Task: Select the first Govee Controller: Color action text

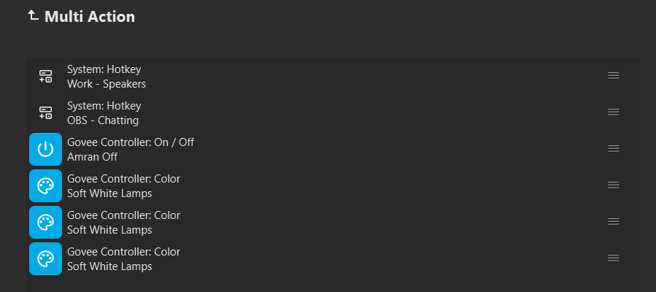Action: click(x=123, y=179)
